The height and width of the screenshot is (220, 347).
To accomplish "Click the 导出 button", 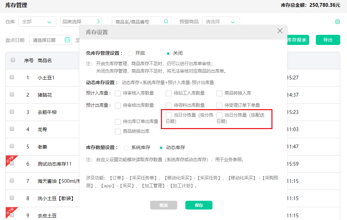I will (x=327, y=40).
